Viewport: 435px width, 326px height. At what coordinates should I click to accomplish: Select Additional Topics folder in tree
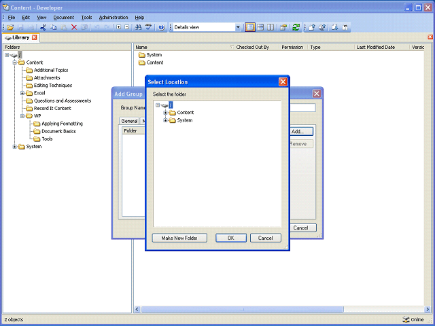51,70
